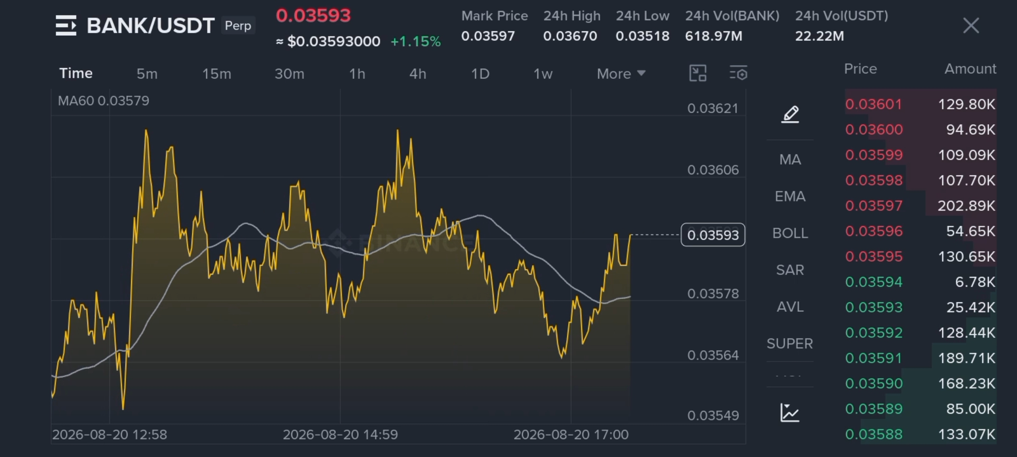Select ask price 0.03600
This screenshot has width=1017, height=457.
click(x=874, y=130)
